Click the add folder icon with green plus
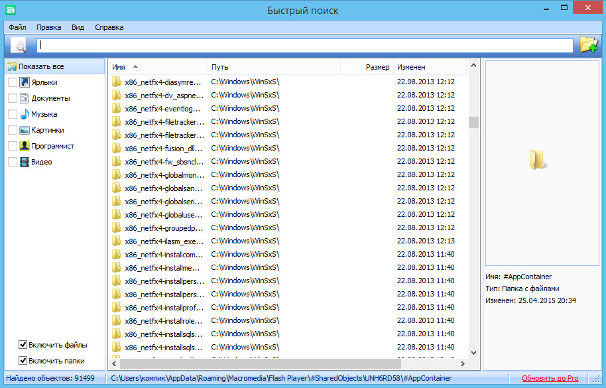This screenshot has height=388, width=606. 589,44
